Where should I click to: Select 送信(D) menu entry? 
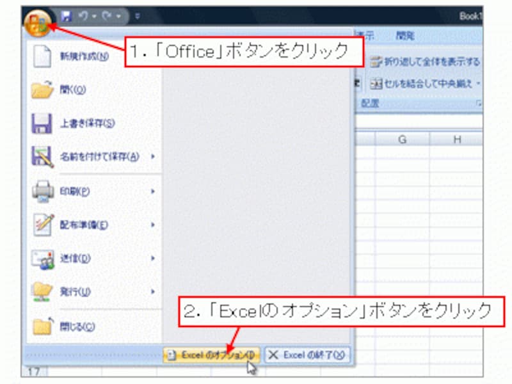click(x=76, y=259)
